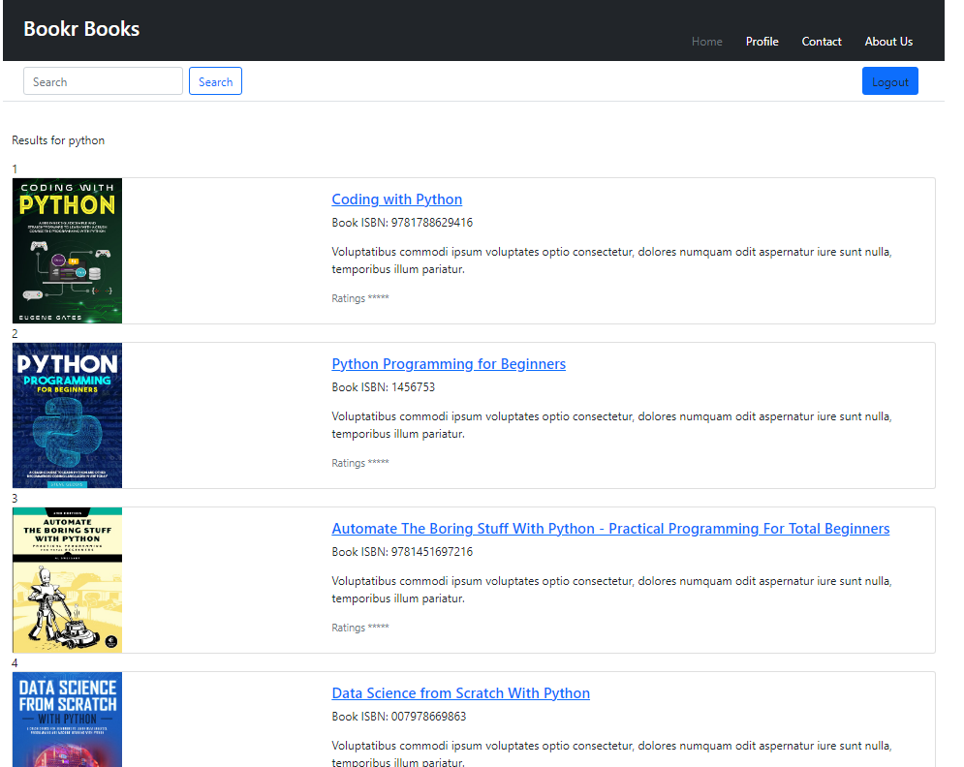Open the Automate The Boring Stuff With Python link
The image size is (964, 767).
(x=610, y=528)
